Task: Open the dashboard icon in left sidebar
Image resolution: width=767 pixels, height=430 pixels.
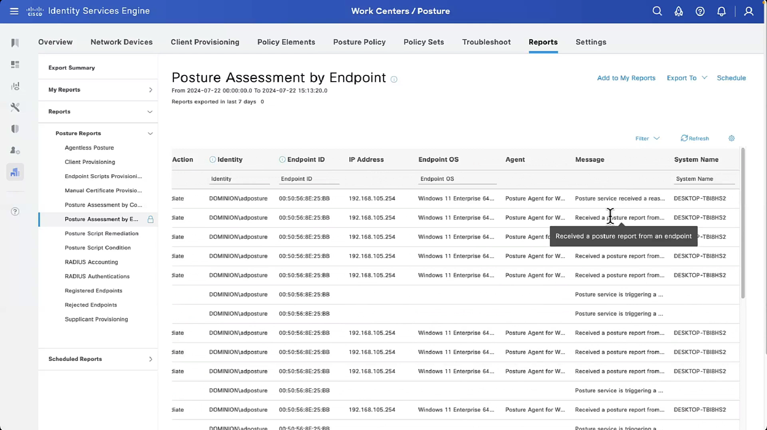Action: click(15, 65)
